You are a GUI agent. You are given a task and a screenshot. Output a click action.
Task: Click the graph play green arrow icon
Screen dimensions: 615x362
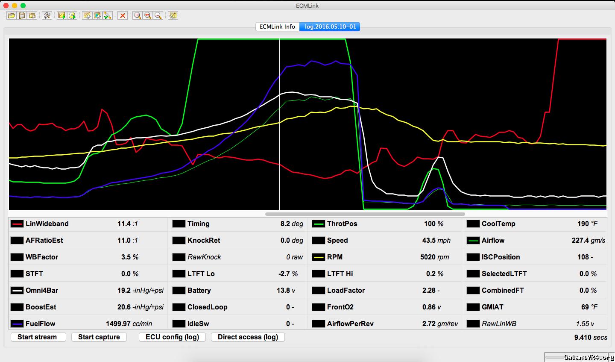click(62, 16)
